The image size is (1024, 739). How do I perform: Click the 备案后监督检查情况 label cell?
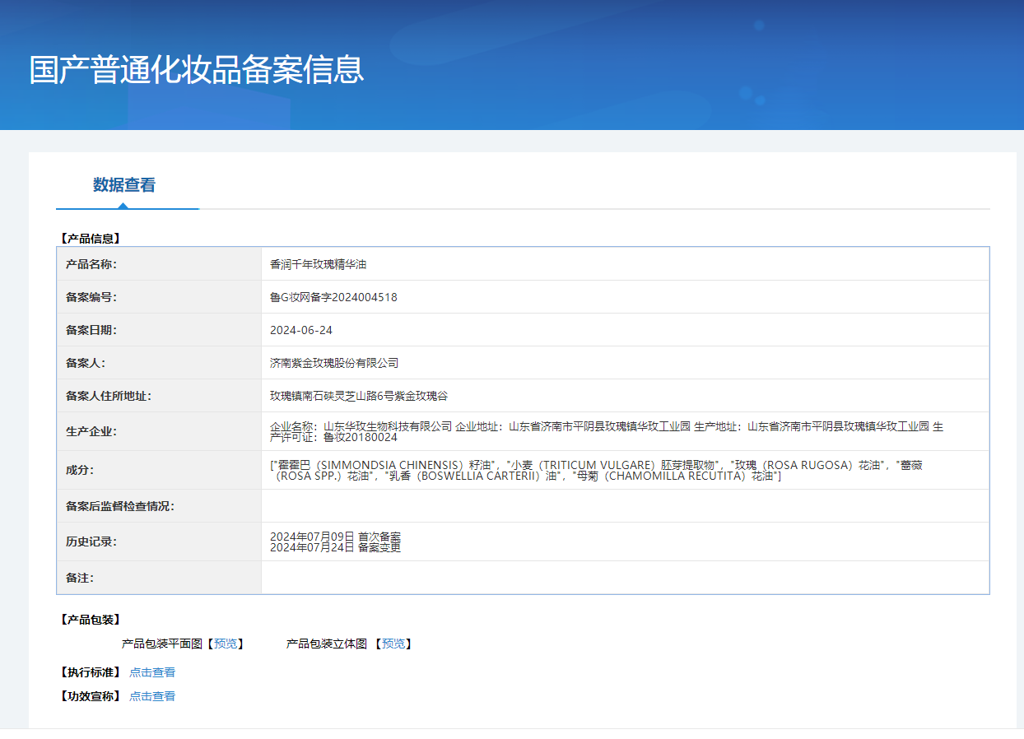[x=120, y=506]
